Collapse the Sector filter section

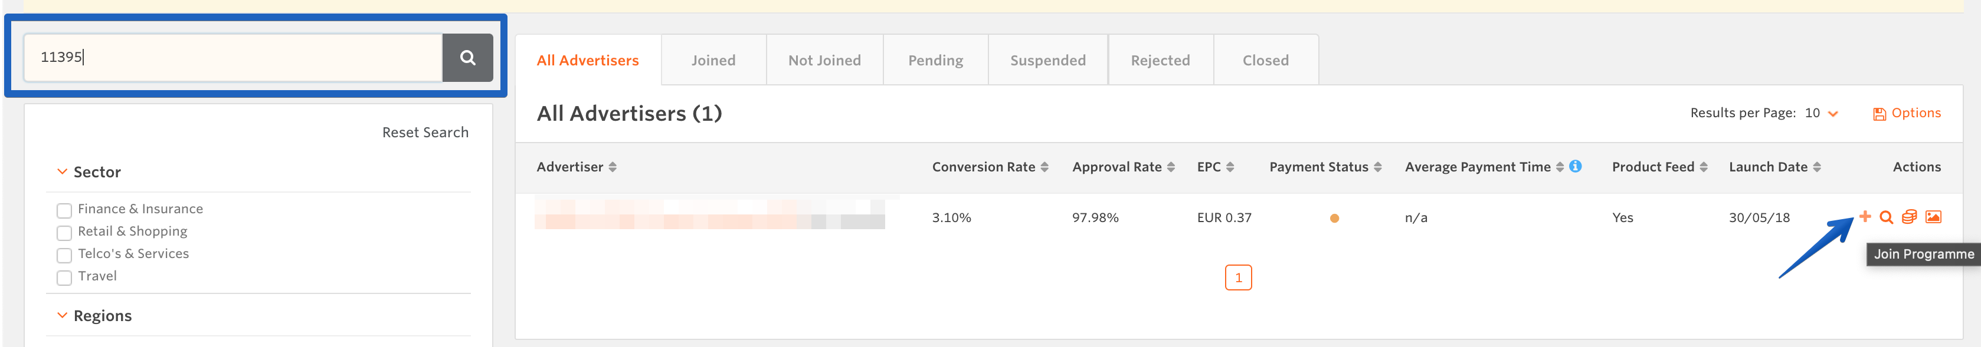pyautogui.click(x=63, y=172)
